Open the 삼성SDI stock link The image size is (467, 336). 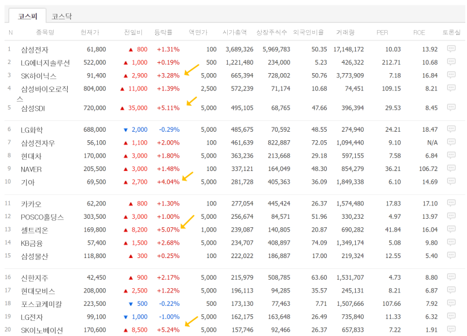[x=33, y=108]
